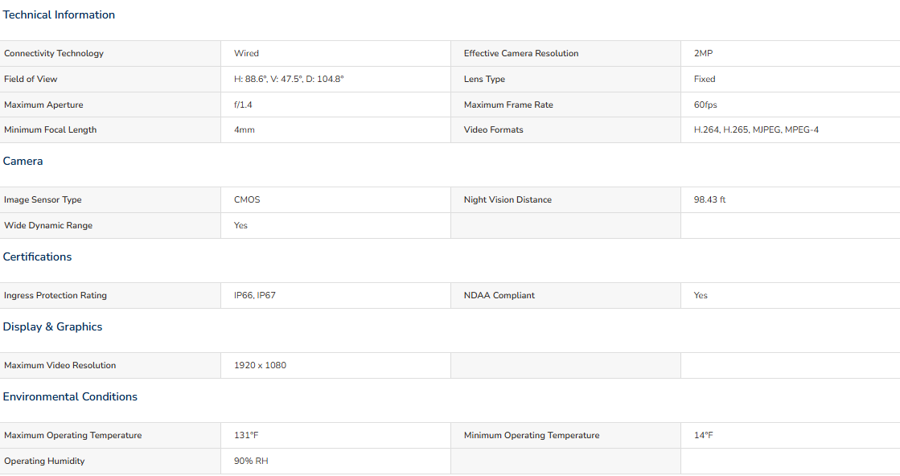The image size is (900, 476).
Task: Select the Minimum Focal Length label
Action: pos(50,130)
